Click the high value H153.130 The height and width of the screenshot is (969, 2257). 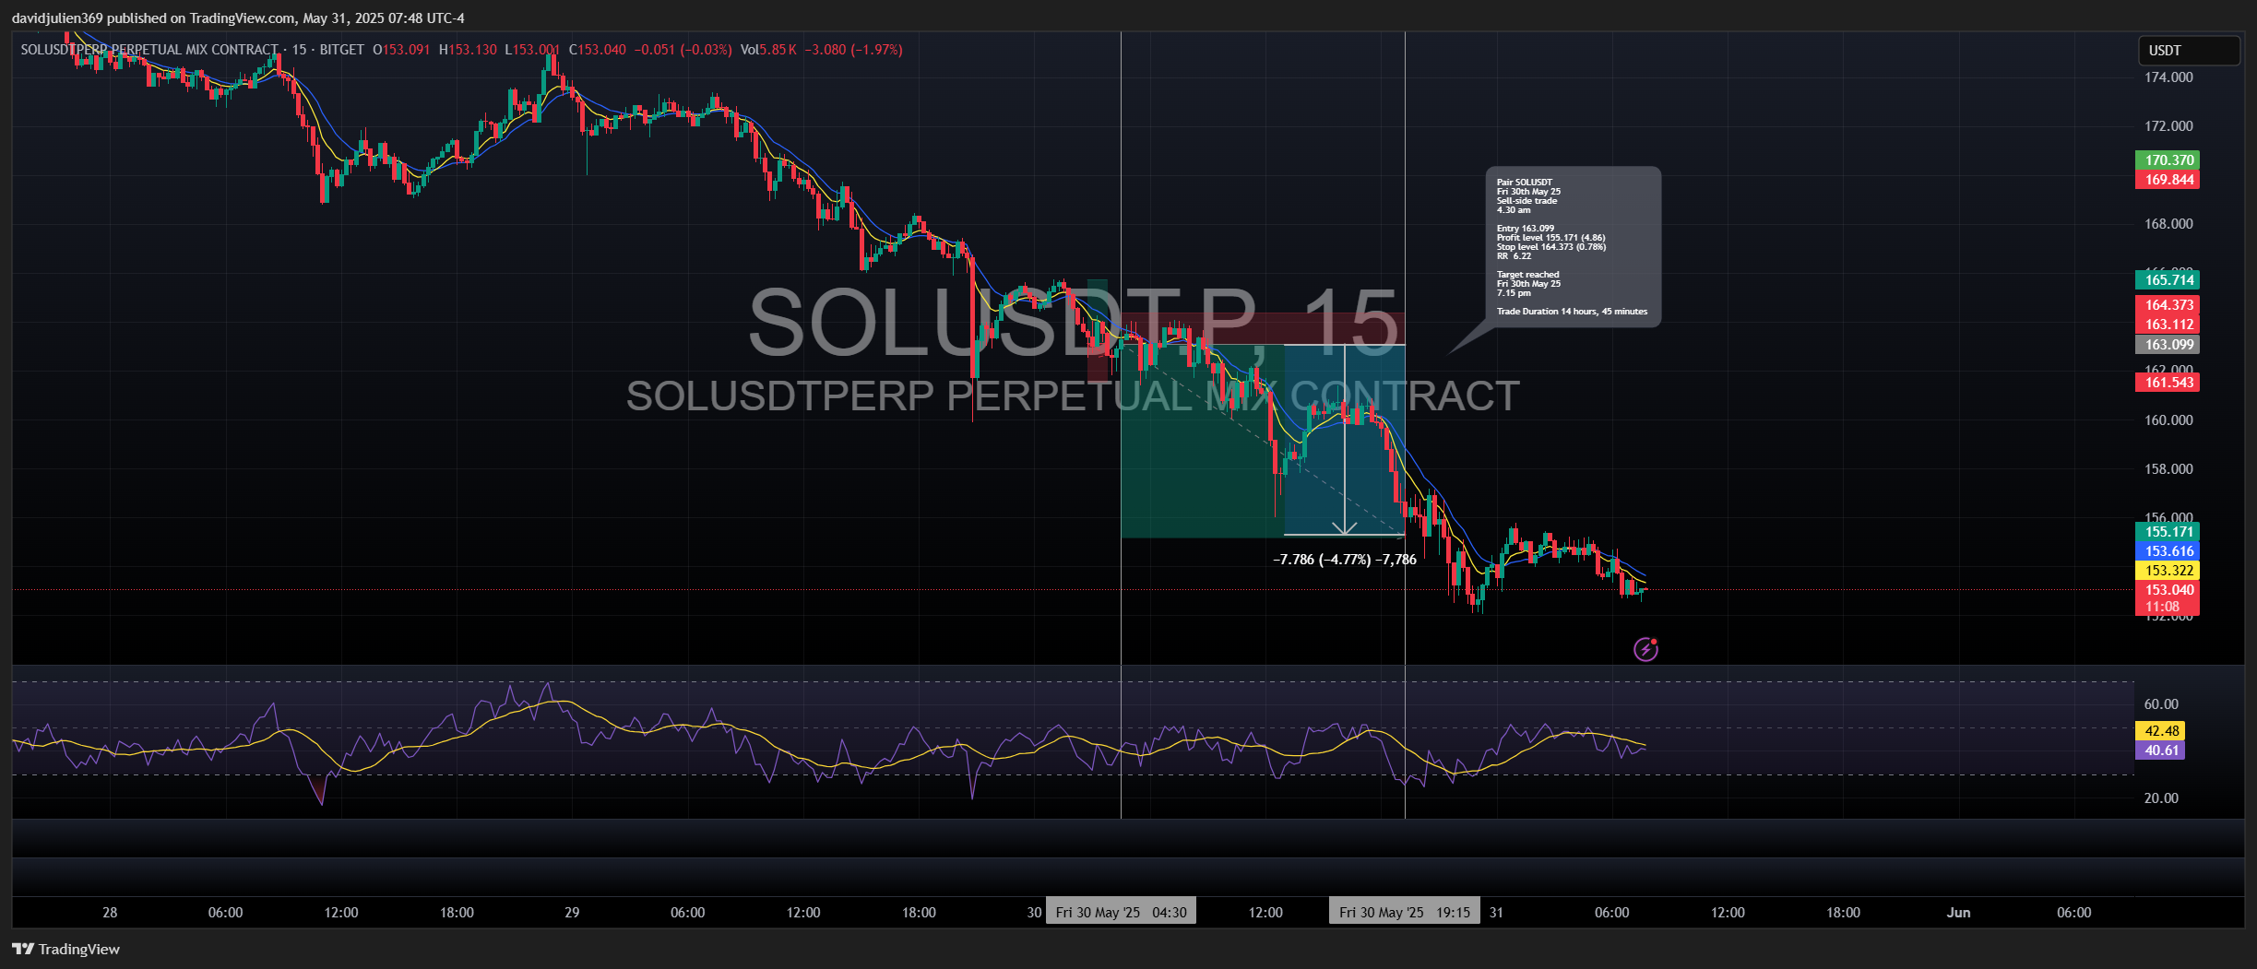tap(468, 50)
